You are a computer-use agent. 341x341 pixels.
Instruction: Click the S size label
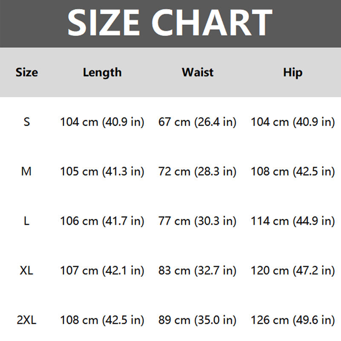click(26, 122)
